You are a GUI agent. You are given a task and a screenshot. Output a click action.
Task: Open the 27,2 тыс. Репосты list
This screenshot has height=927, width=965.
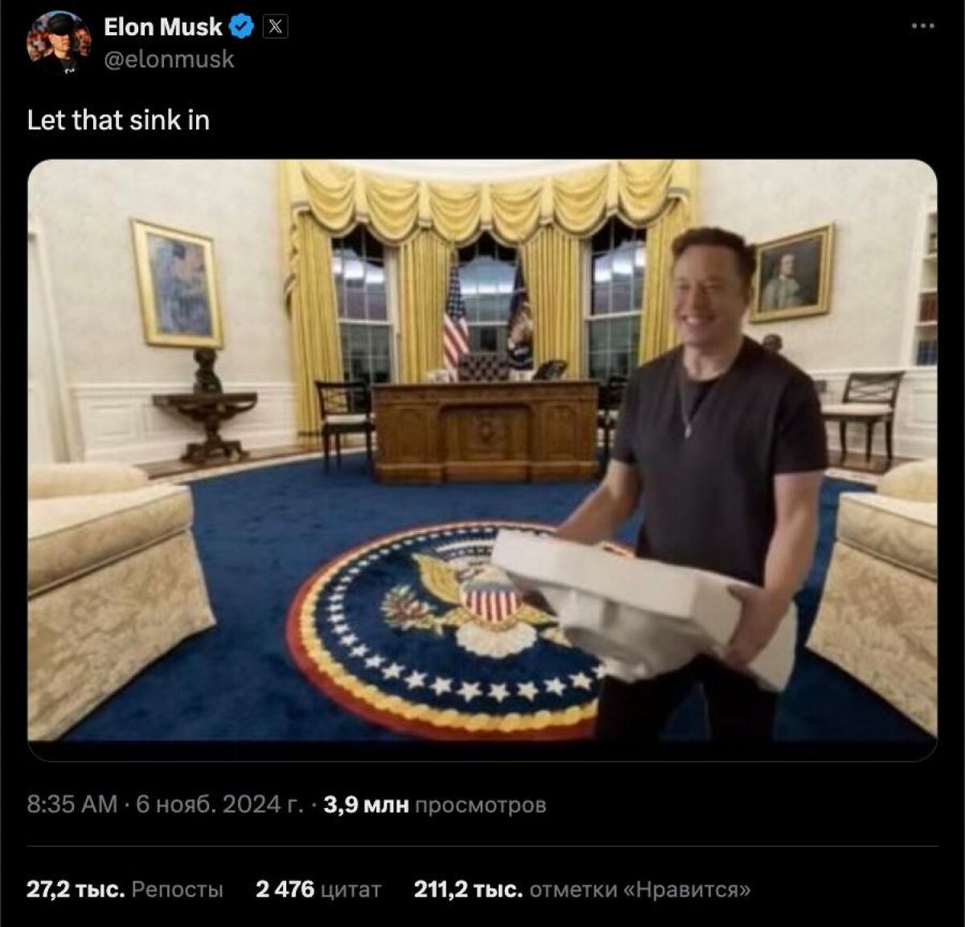click(125, 889)
